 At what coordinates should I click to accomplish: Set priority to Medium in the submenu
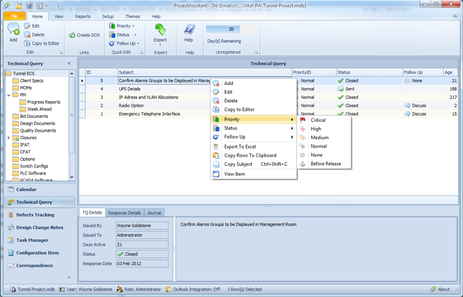324,137
